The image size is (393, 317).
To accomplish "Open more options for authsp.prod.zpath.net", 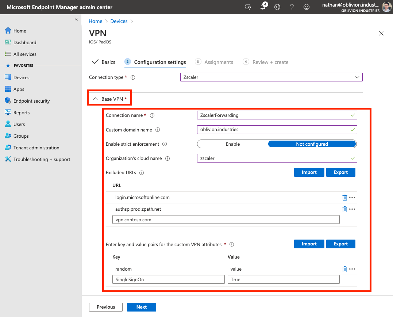I will tap(352, 209).
